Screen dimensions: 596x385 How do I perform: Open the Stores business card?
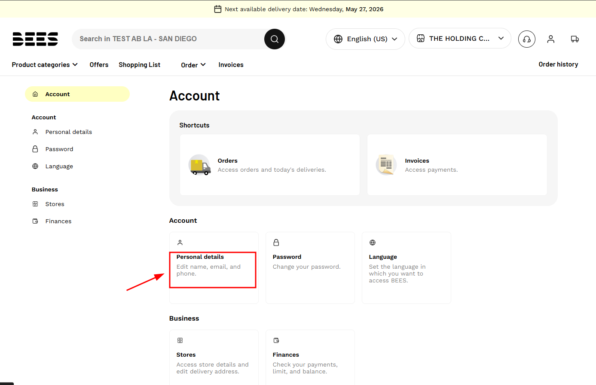(214, 357)
